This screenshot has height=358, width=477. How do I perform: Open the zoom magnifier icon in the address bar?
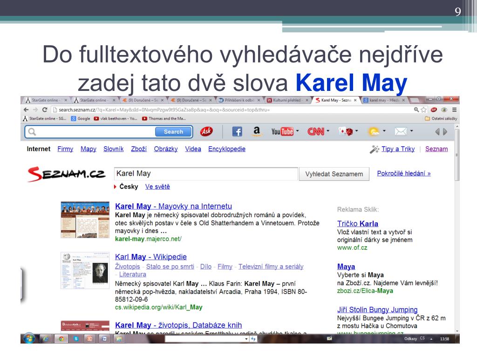click(416, 110)
